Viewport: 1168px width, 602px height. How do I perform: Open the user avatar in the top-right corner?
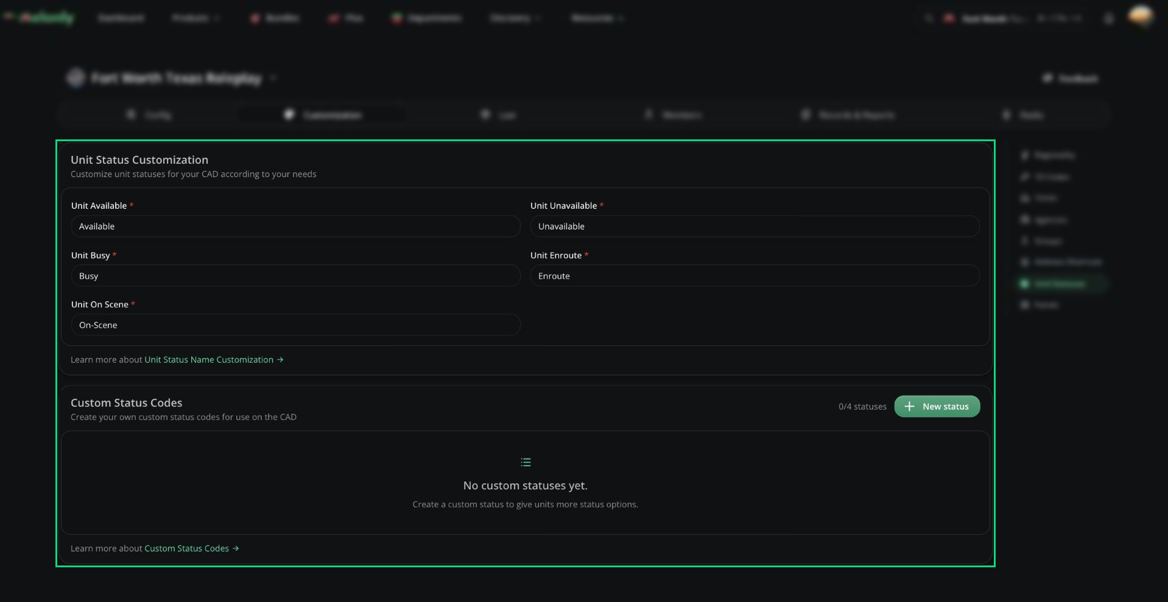pyautogui.click(x=1141, y=16)
